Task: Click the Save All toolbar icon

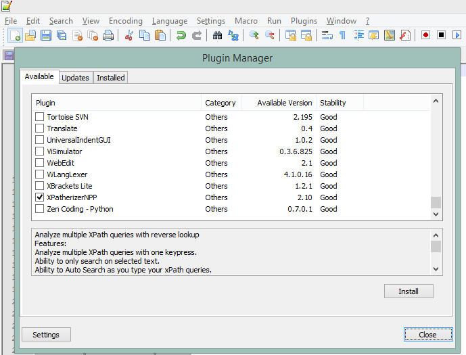Action: [62, 35]
